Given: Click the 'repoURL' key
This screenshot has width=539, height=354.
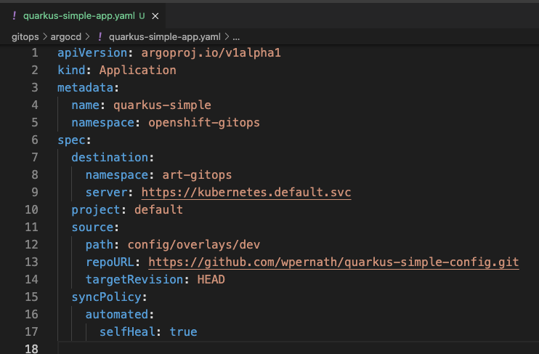Looking at the screenshot, I should pos(110,262).
